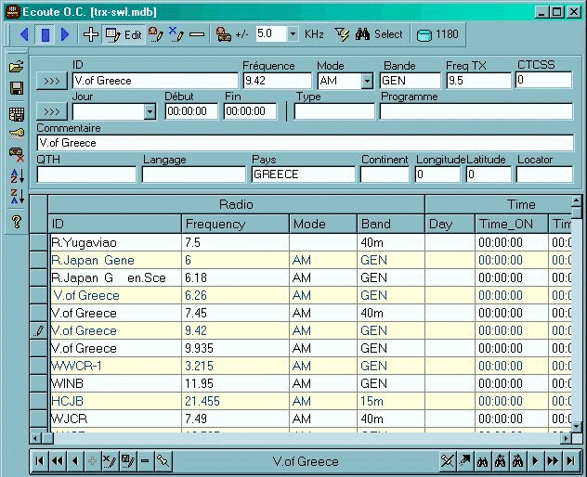Screen dimensions: 587x477
Task: Click the blue stop square button
Action: [x=46, y=34]
